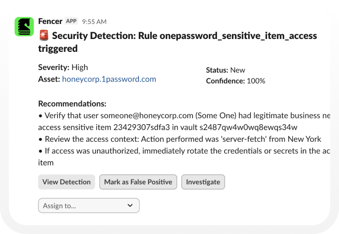Open the honeycorp.1password.com asset link
The image size is (339, 234).
tap(109, 79)
